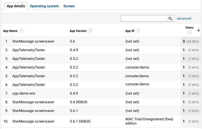Click version 5.6 DEBUG cell
Viewport: 202px width, 129px height.
tap(79, 102)
